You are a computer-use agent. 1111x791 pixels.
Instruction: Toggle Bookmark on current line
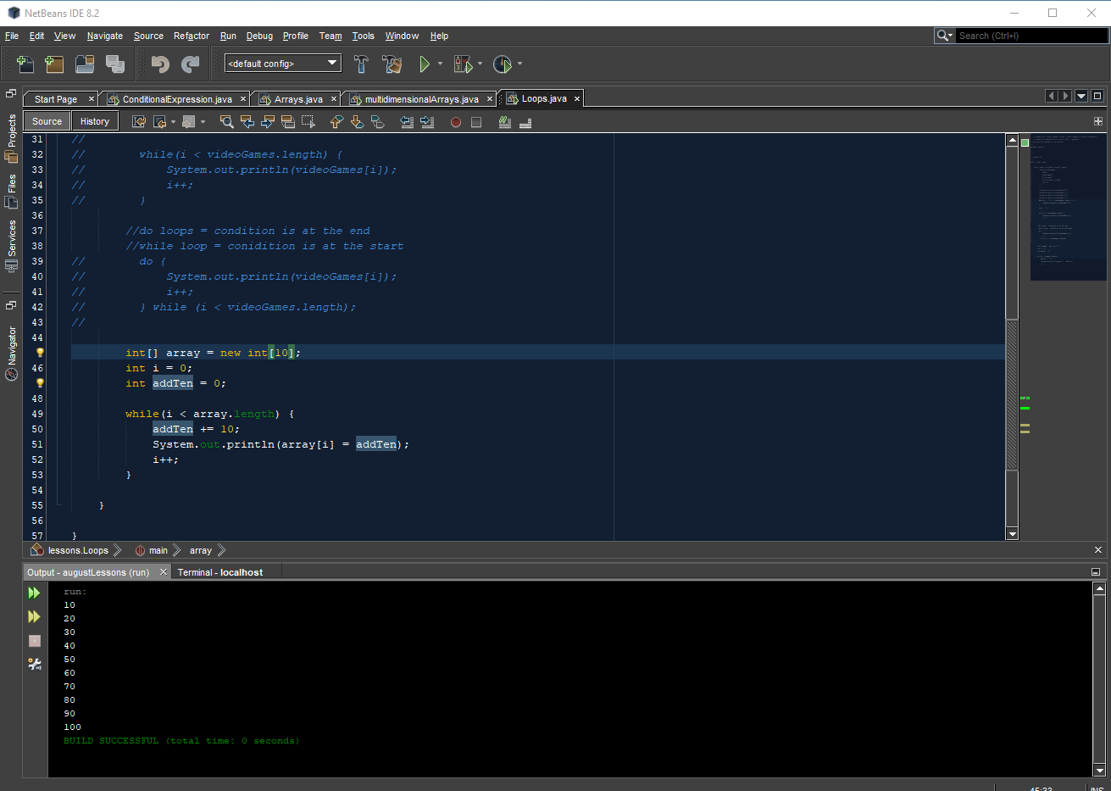point(377,122)
